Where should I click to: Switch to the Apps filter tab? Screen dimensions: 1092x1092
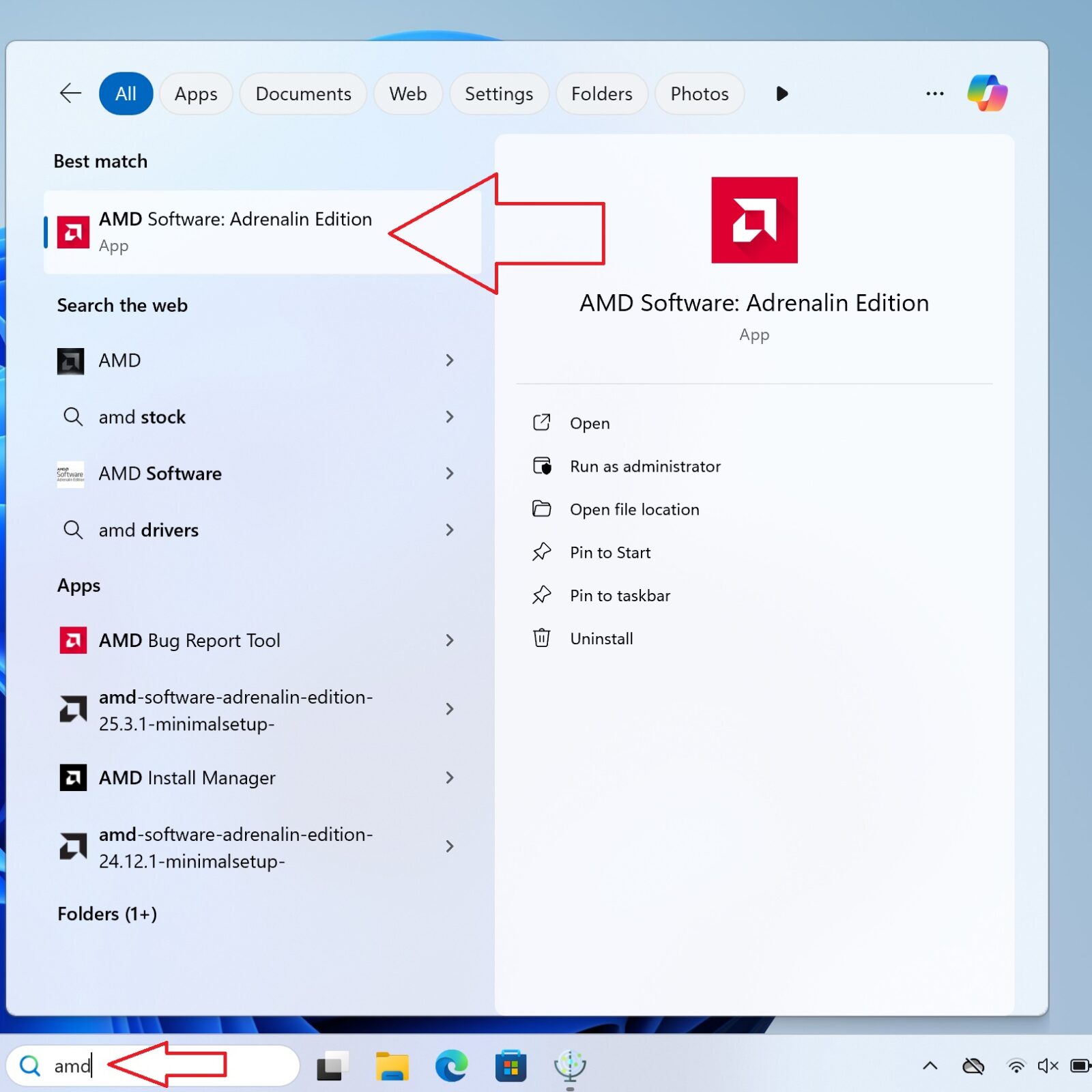(x=196, y=94)
